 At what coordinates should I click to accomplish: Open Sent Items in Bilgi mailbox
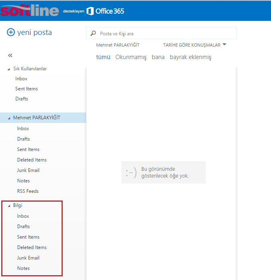[x=28, y=237]
